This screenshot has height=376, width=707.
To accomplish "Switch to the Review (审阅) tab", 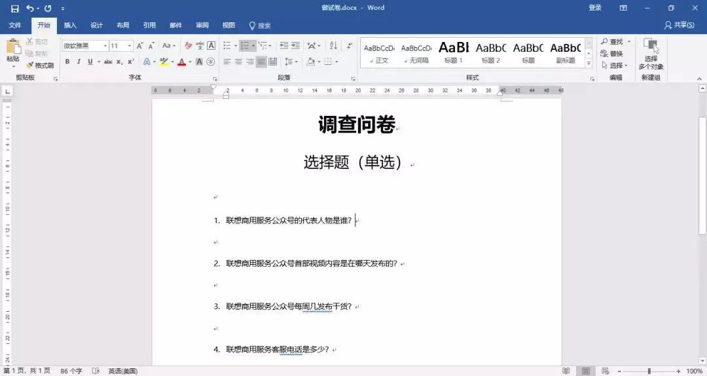I will coord(202,26).
